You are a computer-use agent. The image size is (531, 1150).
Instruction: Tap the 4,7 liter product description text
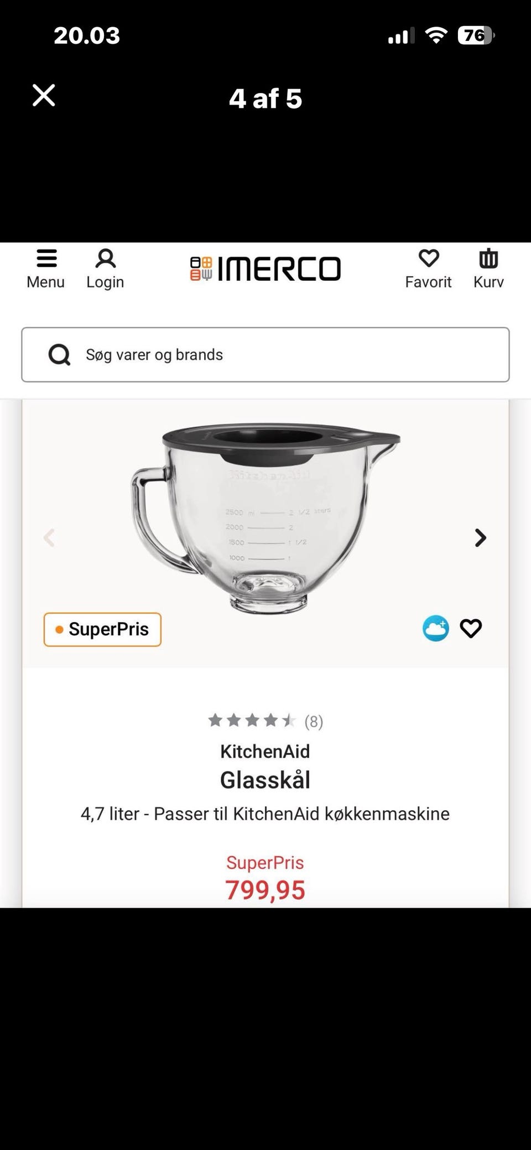[265, 814]
